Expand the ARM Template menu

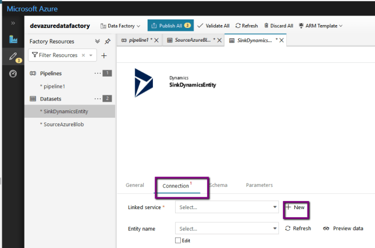point(320,26)
